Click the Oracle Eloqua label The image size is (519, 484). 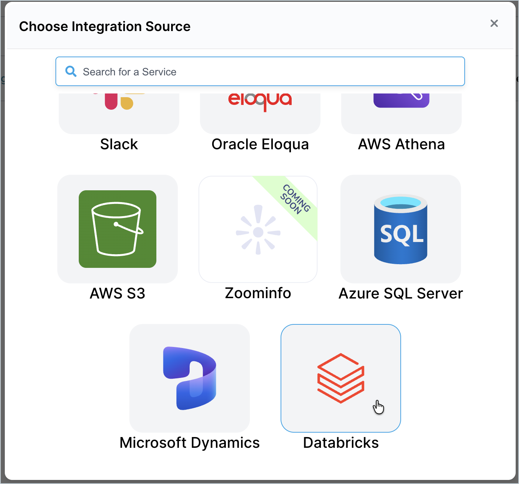tap(260, 144)
